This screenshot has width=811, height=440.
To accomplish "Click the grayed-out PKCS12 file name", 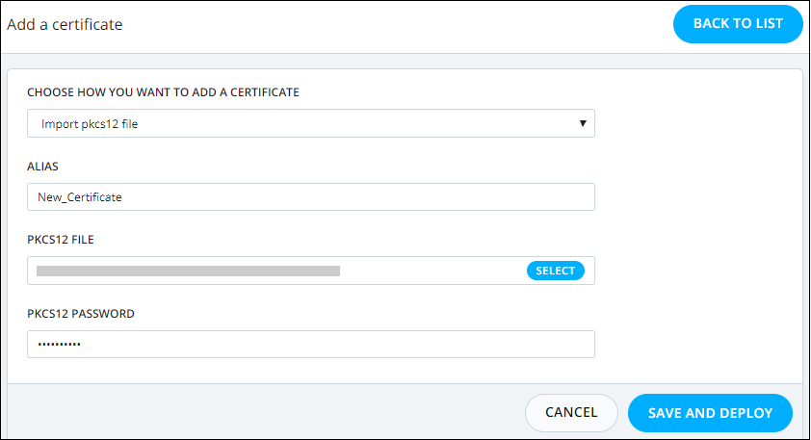I will [188, 271].
